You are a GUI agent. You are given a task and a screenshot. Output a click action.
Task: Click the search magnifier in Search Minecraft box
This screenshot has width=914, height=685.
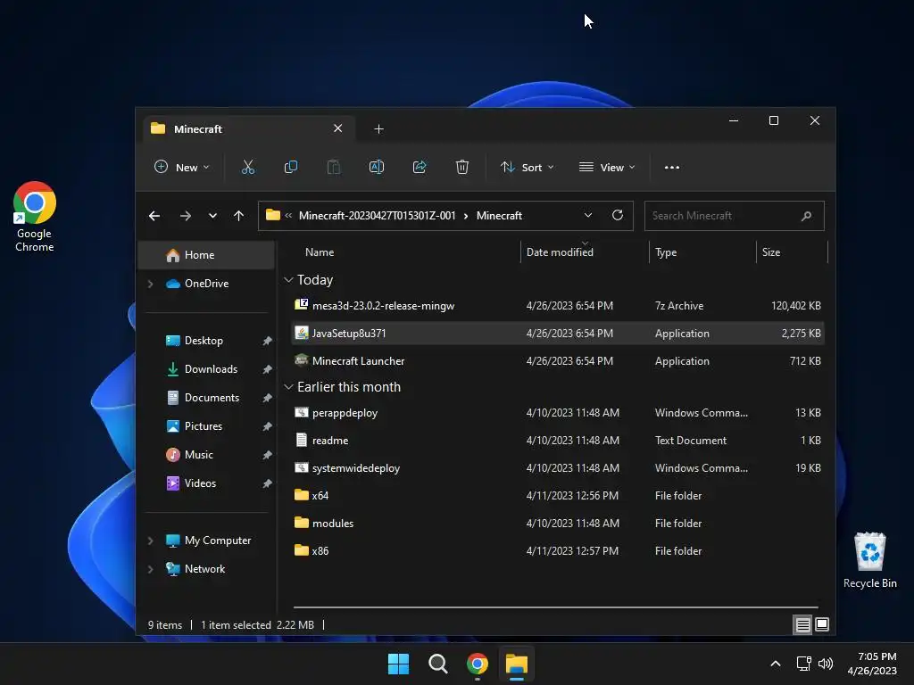pos(806,216)
